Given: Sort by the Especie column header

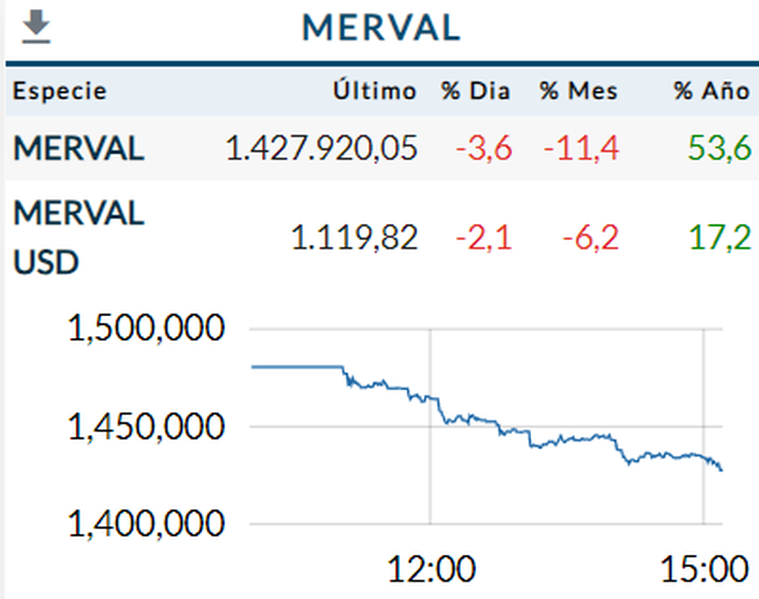Looking at the screenshot, I should tap(60, 91).
